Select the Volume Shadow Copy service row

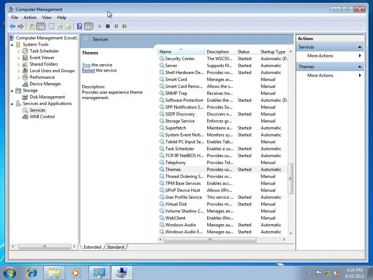(x=223, y=211)
